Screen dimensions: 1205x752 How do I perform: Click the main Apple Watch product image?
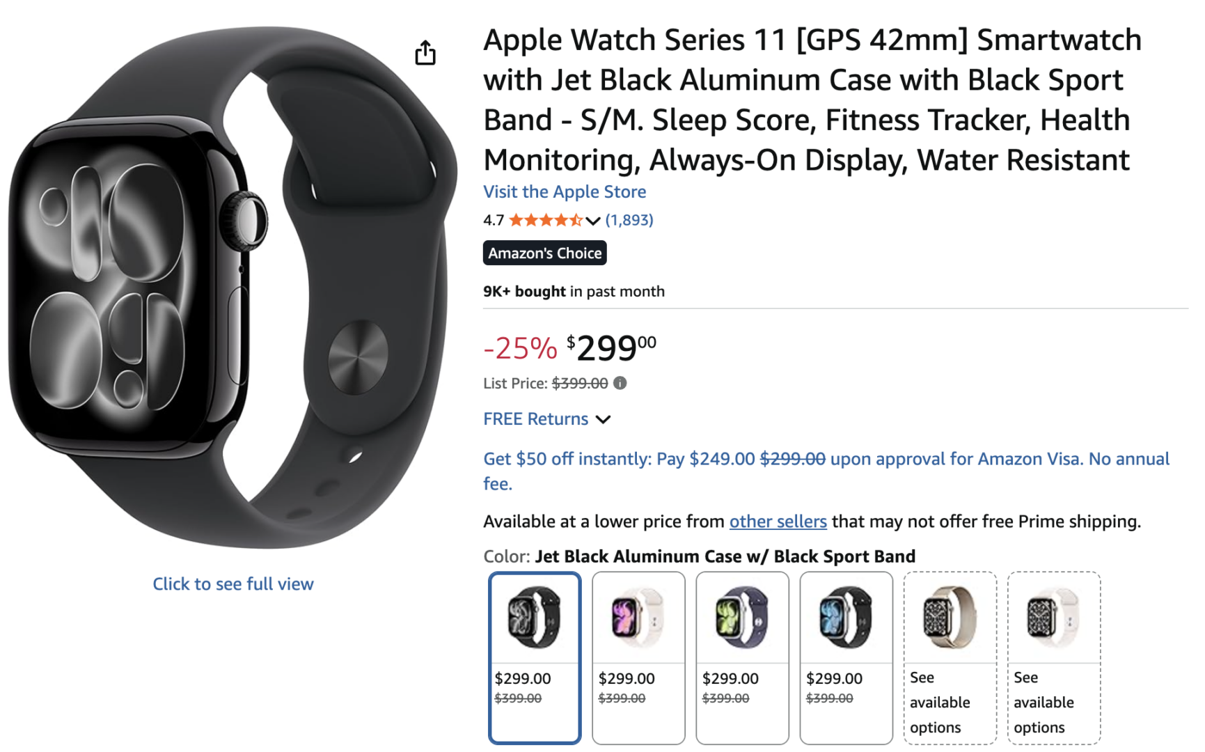coord(230,292)
